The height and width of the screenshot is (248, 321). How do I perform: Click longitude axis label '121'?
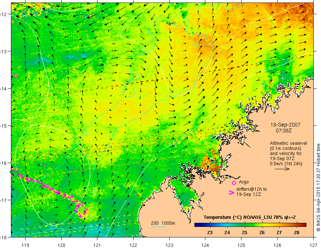pos(97,245)
